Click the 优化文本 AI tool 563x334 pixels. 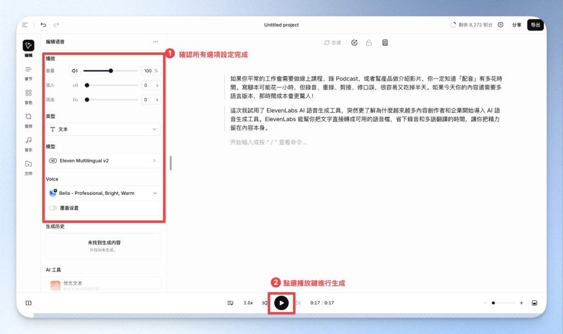click(x=103, y=284)
